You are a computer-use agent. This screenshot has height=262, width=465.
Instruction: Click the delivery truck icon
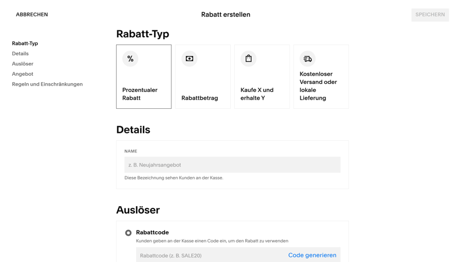click(x=307, y=59)
